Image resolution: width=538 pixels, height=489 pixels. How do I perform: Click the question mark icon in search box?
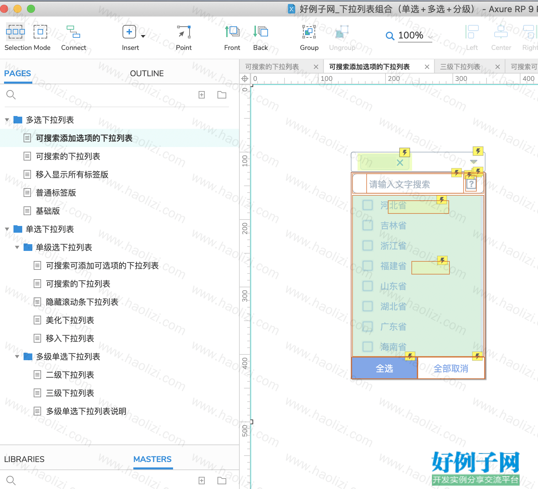pyautogui.click(x=471, y=184)
